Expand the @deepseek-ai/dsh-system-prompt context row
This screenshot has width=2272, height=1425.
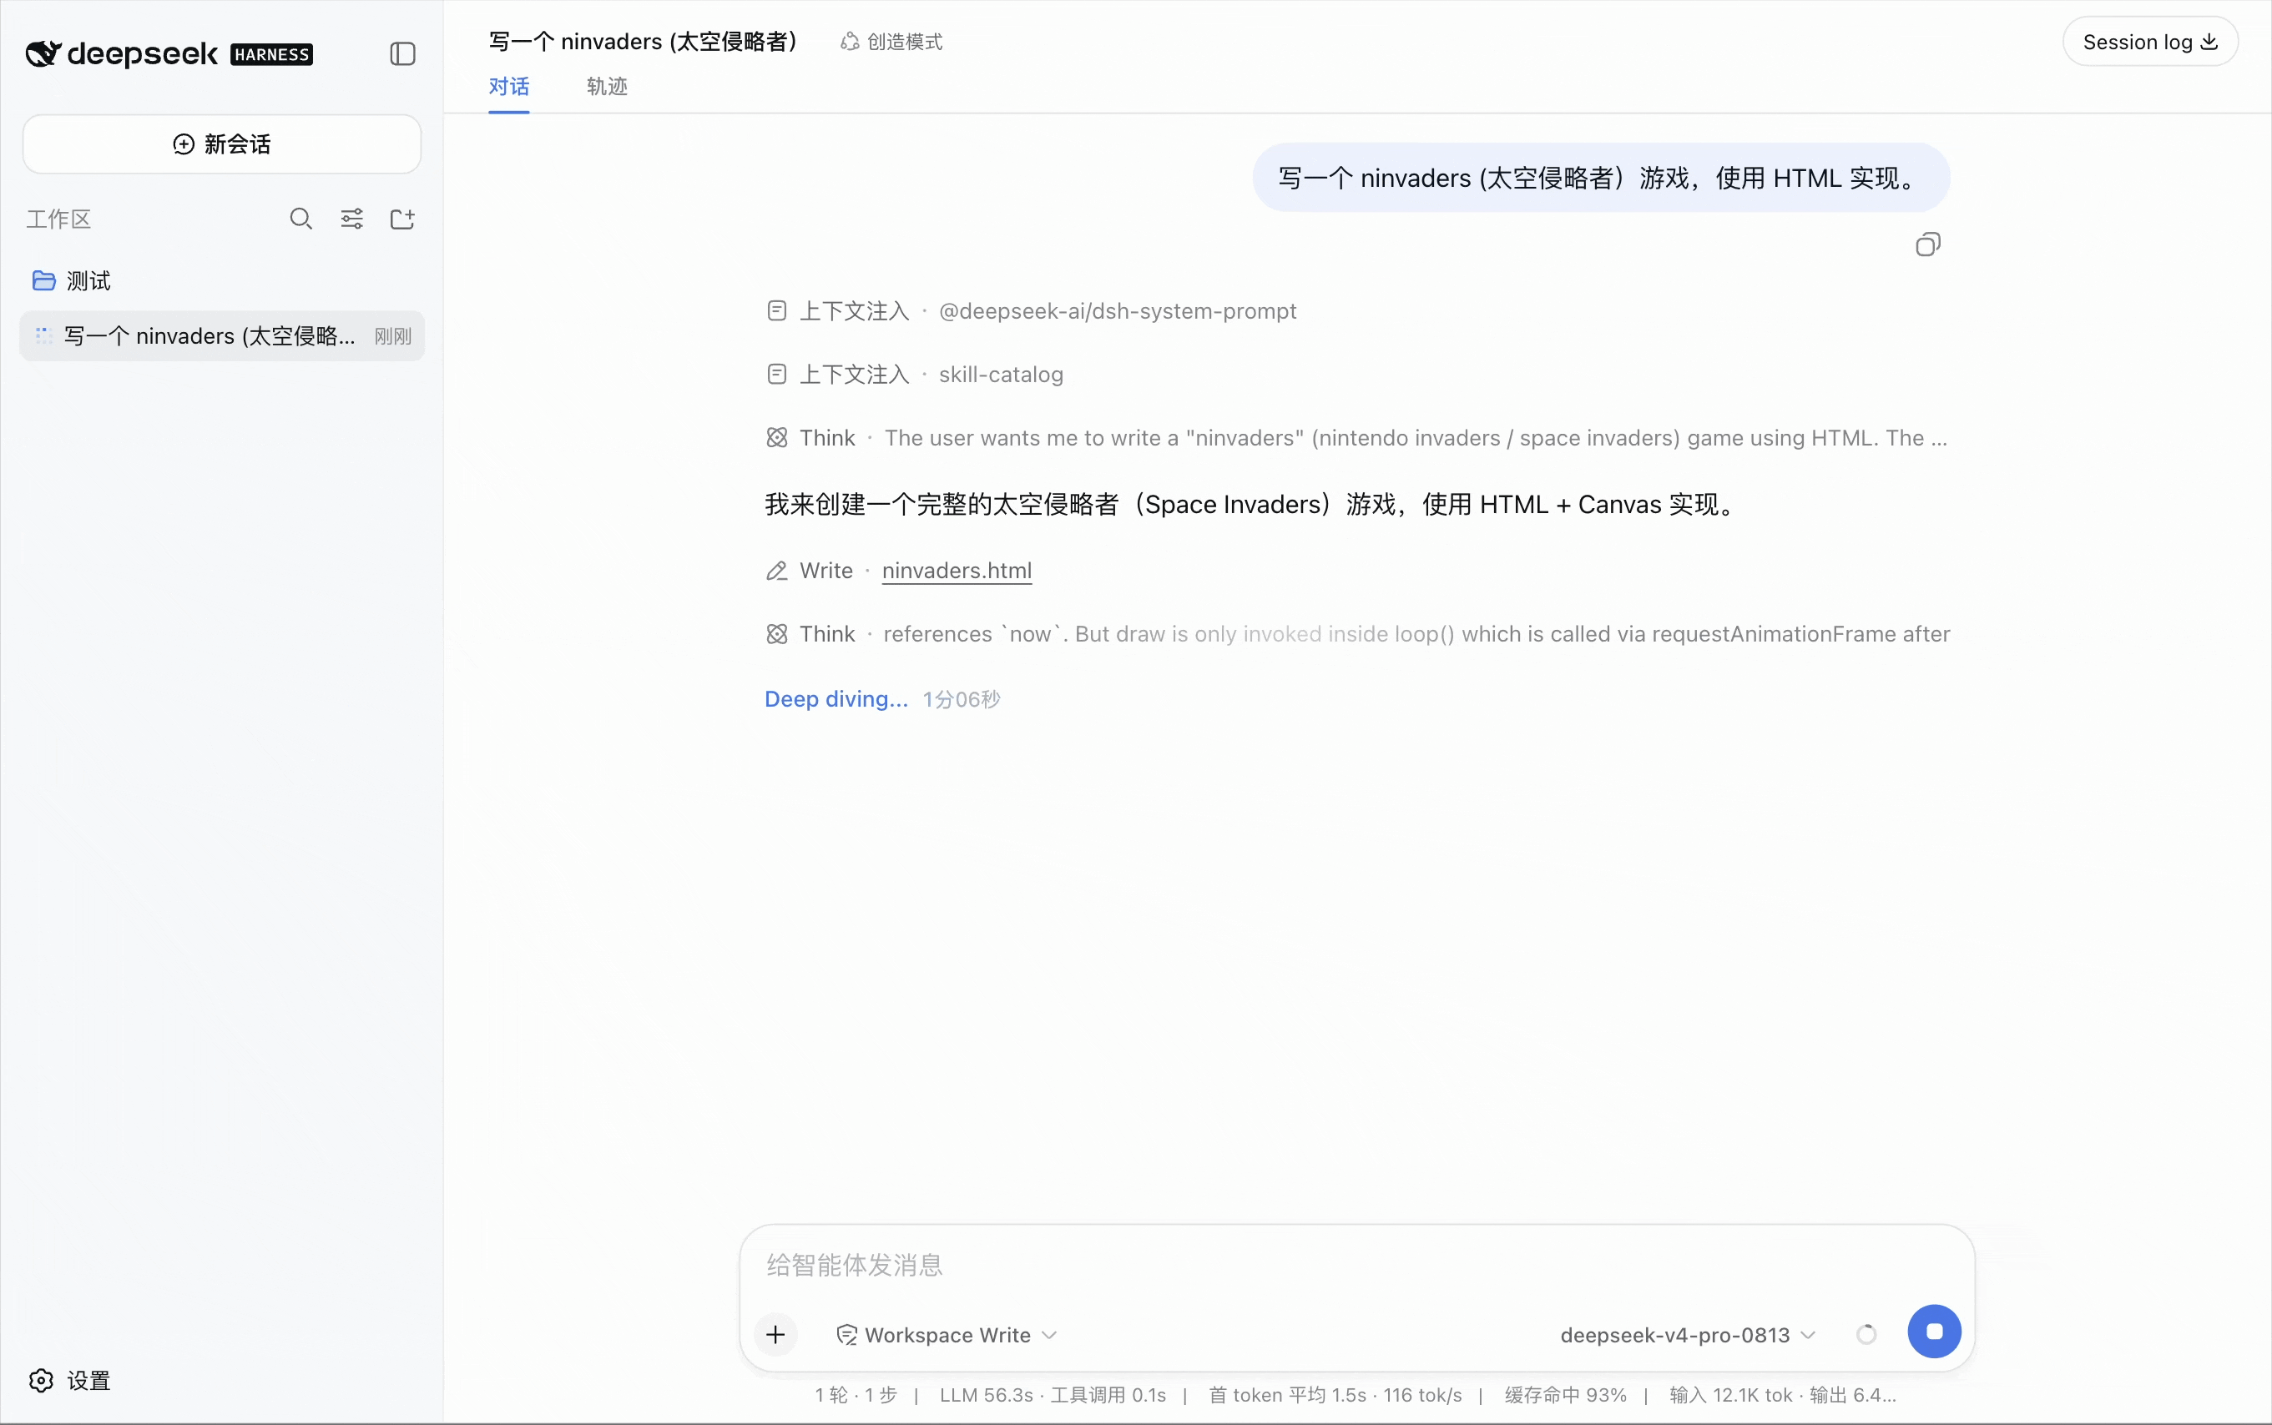(1032, 311)
